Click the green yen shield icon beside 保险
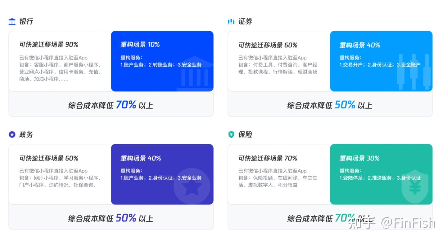This screenshot has height=241, width=447. pos(231,134)
